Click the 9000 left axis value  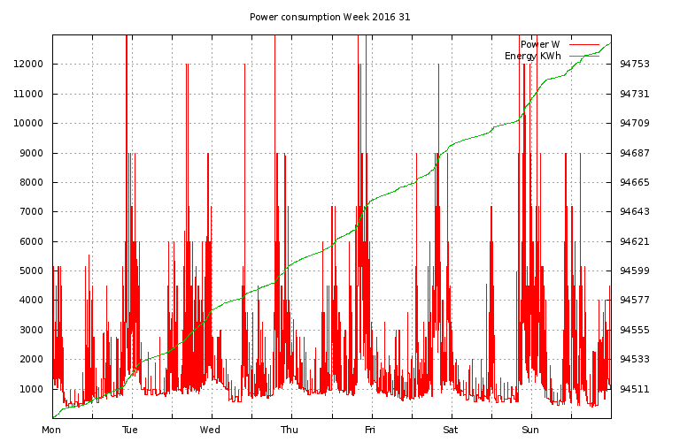pyautogui.click(x=31, y=153)
